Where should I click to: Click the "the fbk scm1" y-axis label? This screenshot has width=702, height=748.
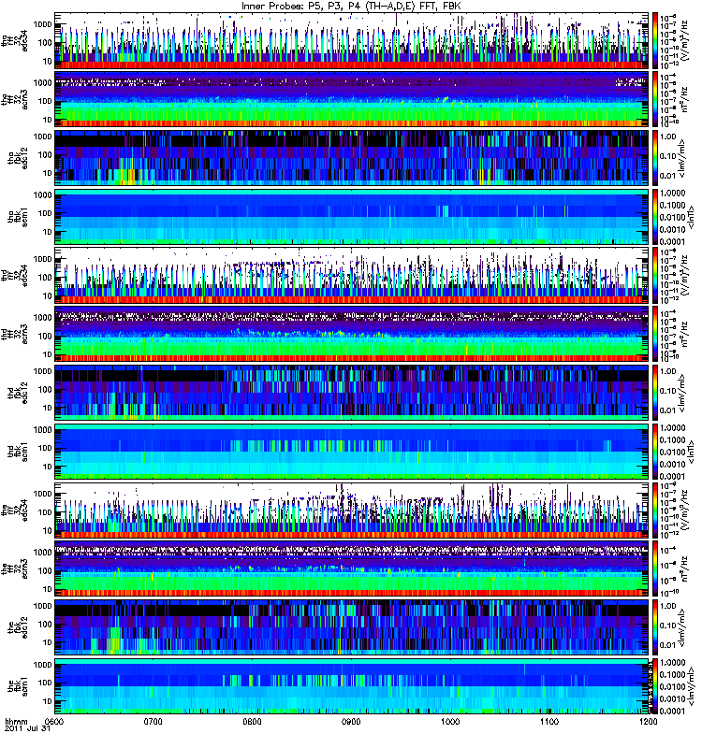tap(18, 686)
